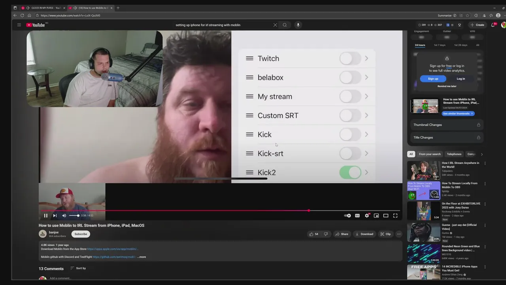Start voice search with microphone
This screenshot has height=285, width=506.
click(x=298, y=25)
